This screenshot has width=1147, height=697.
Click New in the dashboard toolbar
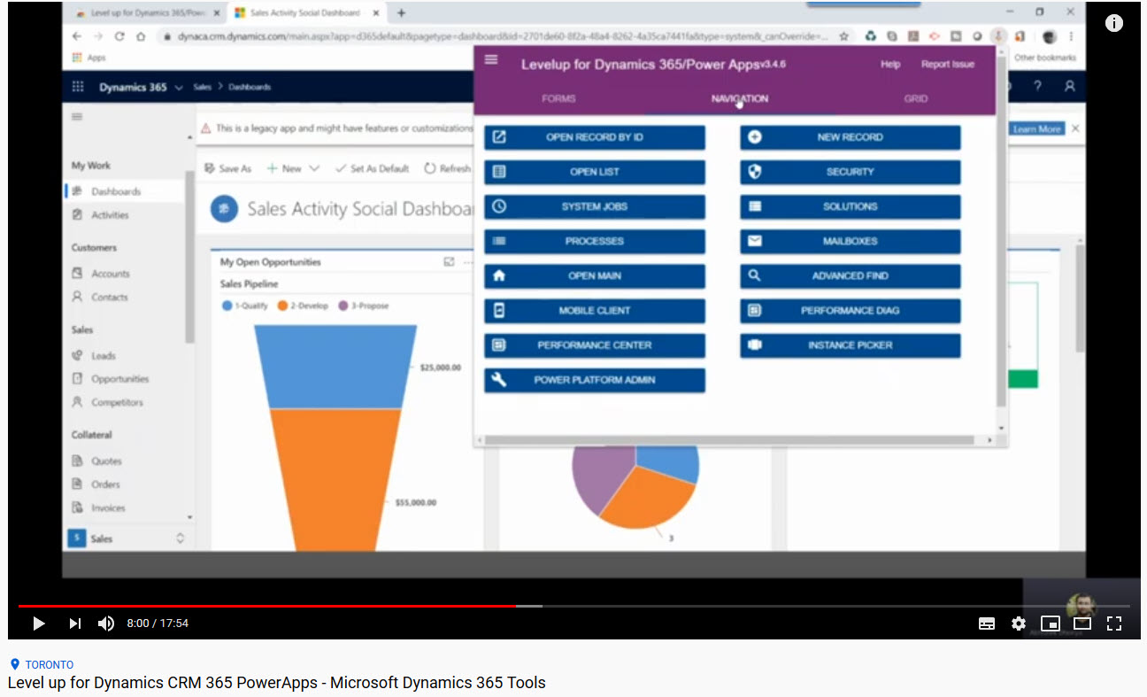pyautogui.click(x=284, y=168)
